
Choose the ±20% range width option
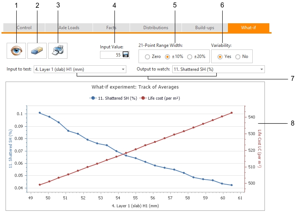190,57
